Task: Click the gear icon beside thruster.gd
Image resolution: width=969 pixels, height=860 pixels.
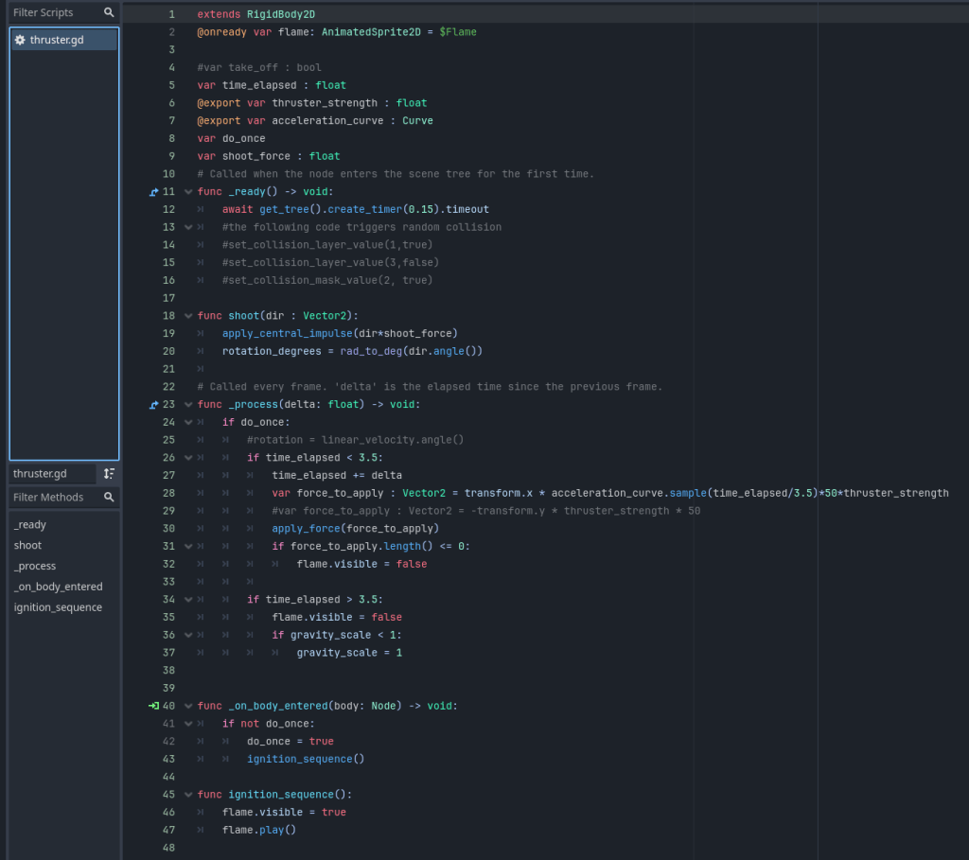Action: pyautogui.click(x=20, y=40)
